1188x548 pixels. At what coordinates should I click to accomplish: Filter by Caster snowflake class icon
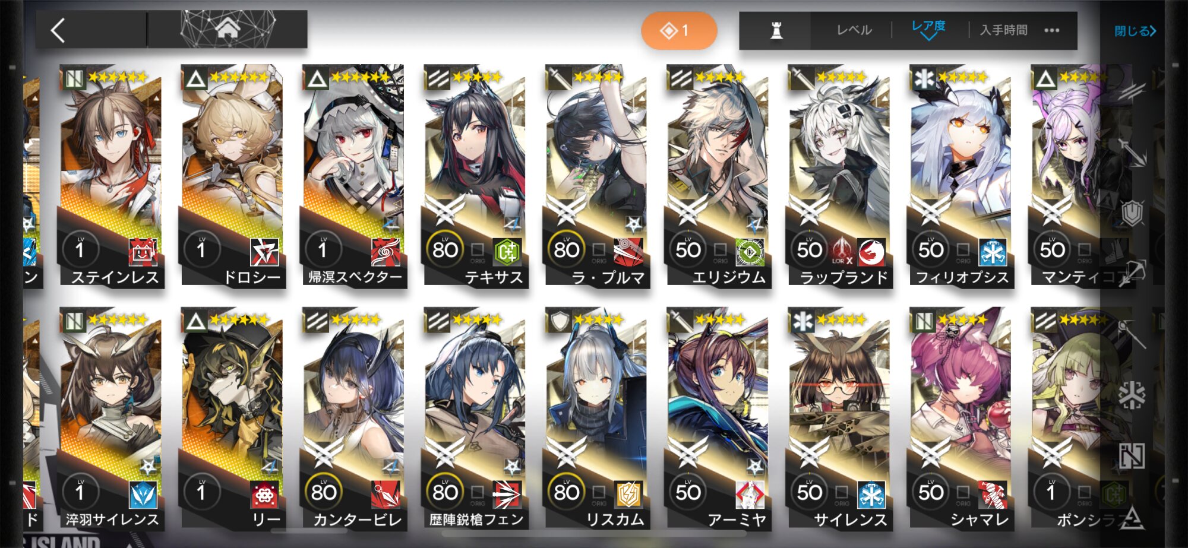point(1132,394)
